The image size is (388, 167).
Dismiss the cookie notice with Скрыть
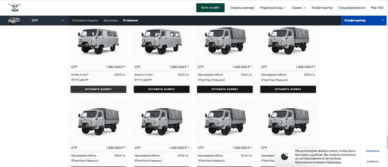[373, 162]
